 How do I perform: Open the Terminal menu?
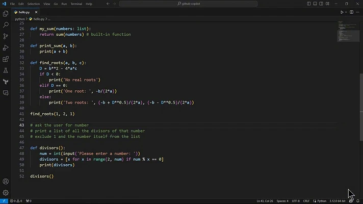click(x=76, y=4)
